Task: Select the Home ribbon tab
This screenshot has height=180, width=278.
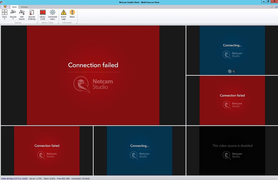Action: pyautogui.click(x=14, y=7)
